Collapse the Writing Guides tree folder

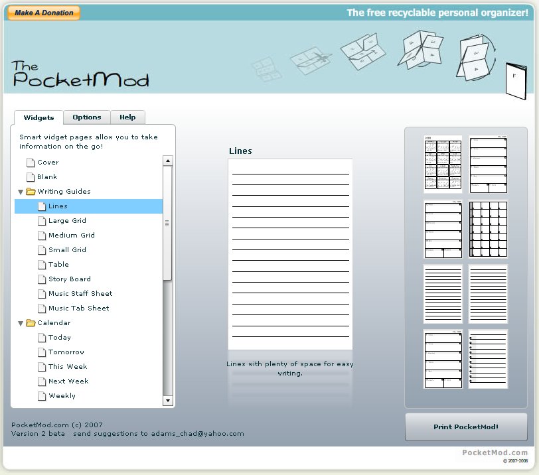point(21,192)
